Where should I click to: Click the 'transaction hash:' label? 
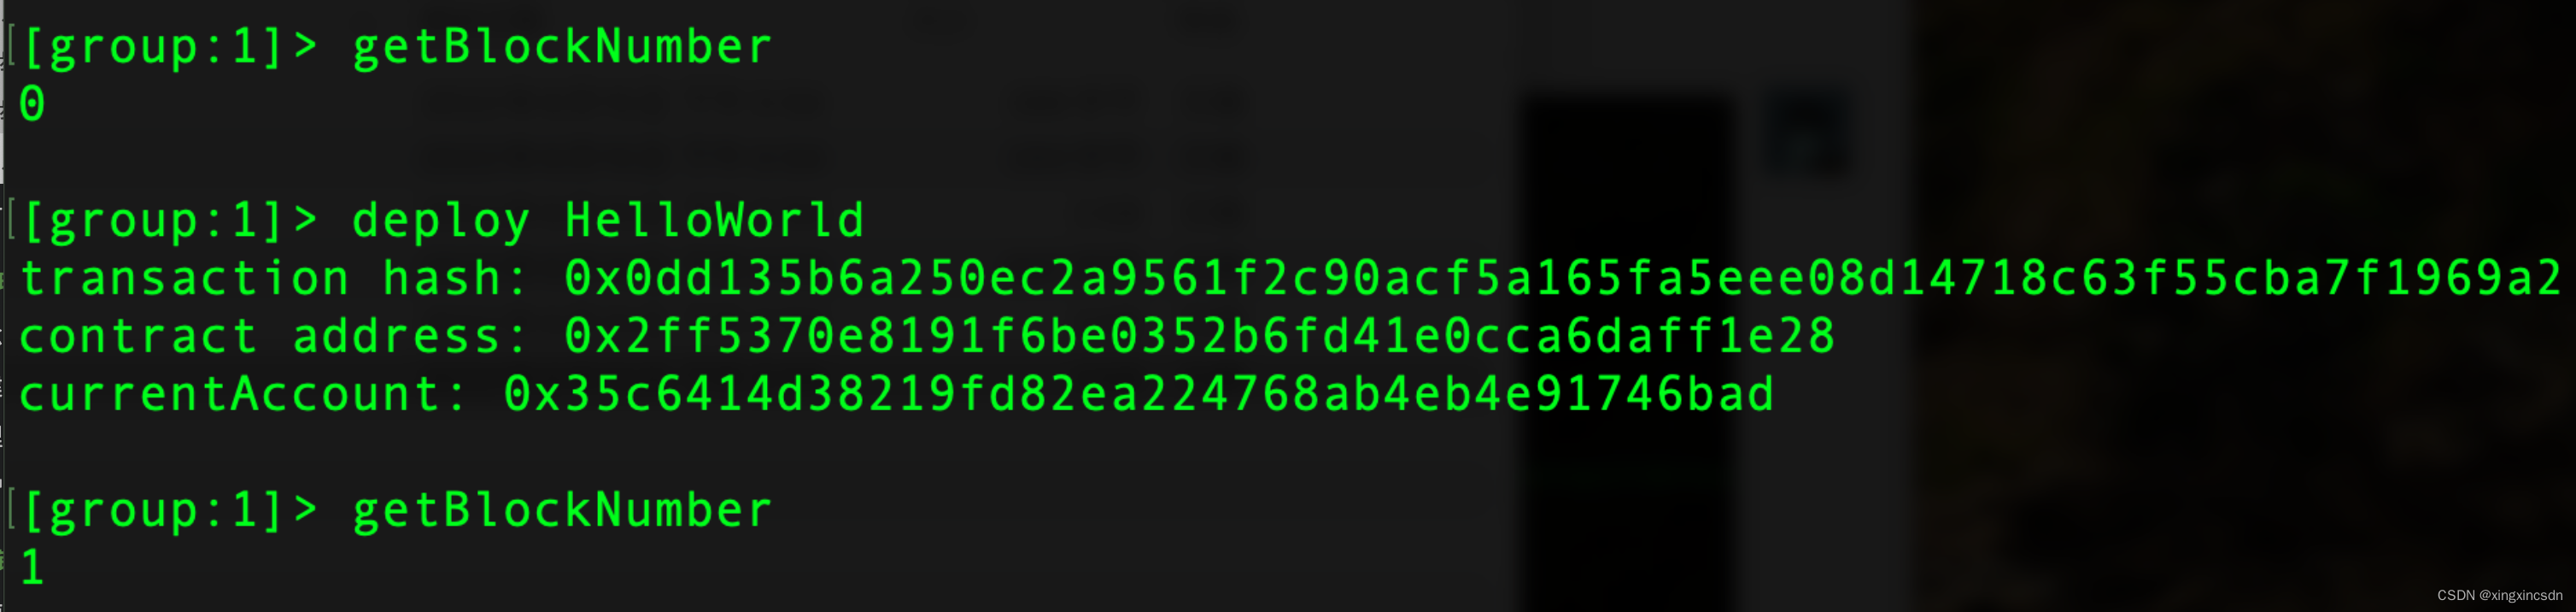(273, 278)
